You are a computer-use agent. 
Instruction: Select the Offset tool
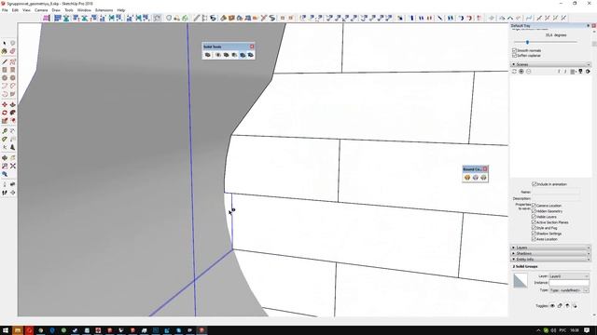point(12,120)
